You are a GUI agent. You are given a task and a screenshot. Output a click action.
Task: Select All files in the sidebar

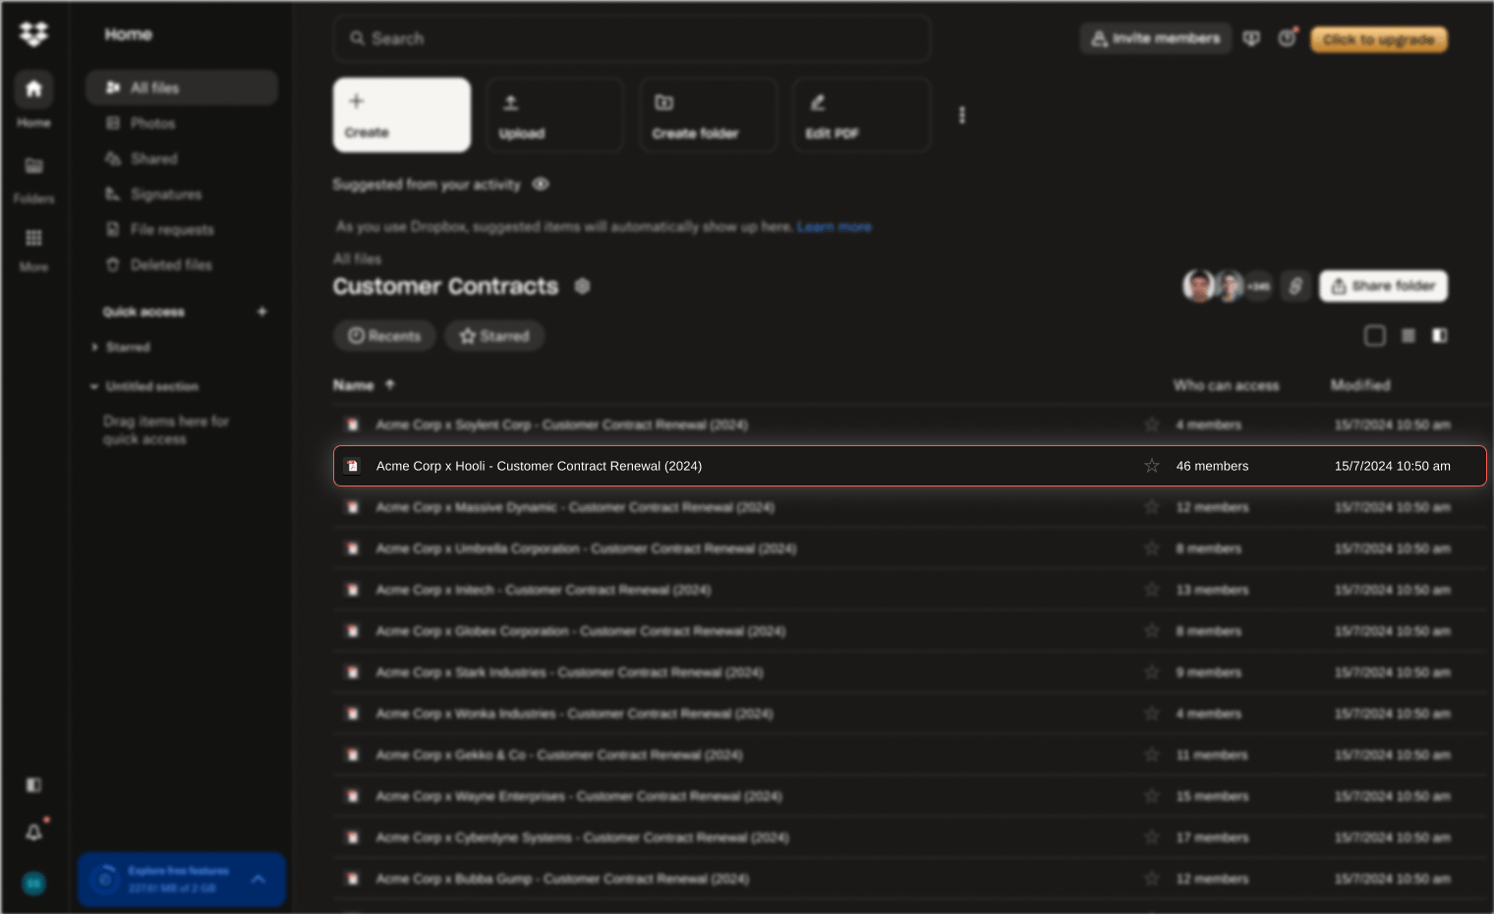click(181, 87)
